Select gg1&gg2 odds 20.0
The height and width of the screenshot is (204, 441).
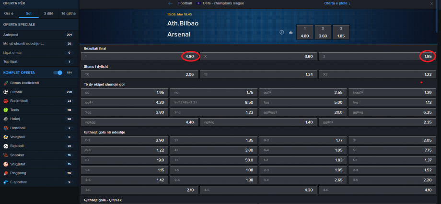click(x=303, y=112)
